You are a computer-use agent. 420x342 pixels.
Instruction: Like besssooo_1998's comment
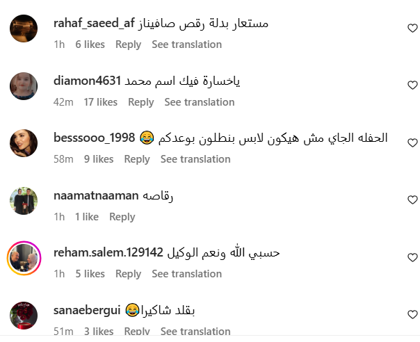412,142
